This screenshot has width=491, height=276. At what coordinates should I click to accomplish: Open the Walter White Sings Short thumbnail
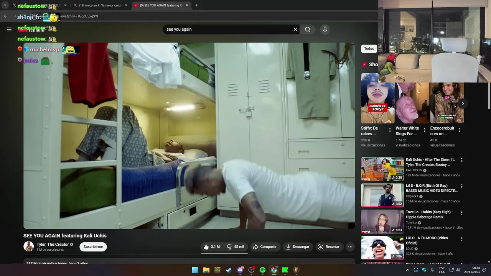[412, 102]
